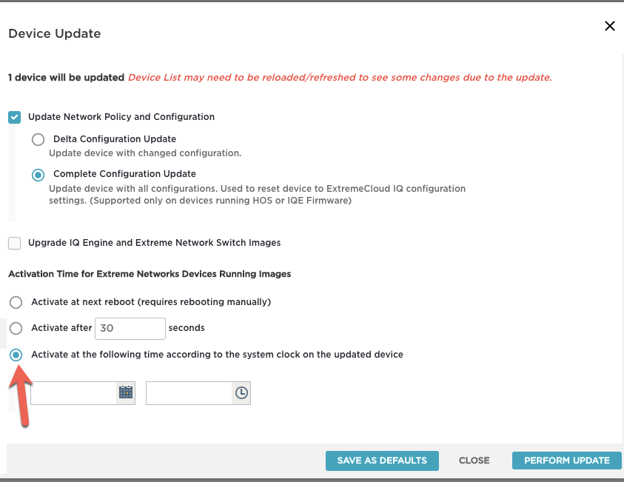Focus the seconds field showing 30

coord(130,328)
